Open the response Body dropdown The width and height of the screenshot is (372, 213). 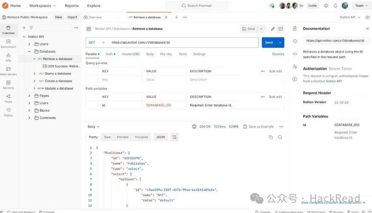click(x=94, y=127)
